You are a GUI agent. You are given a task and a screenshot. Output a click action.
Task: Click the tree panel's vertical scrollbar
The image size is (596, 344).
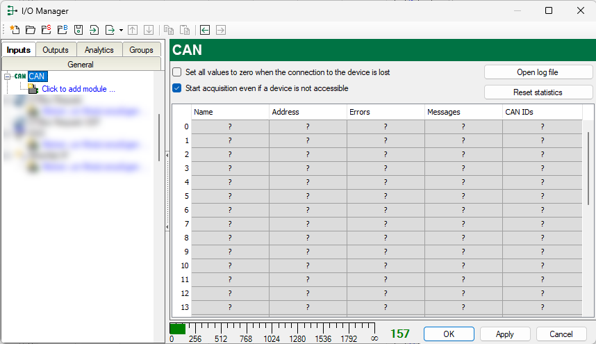tap(159, 137)
